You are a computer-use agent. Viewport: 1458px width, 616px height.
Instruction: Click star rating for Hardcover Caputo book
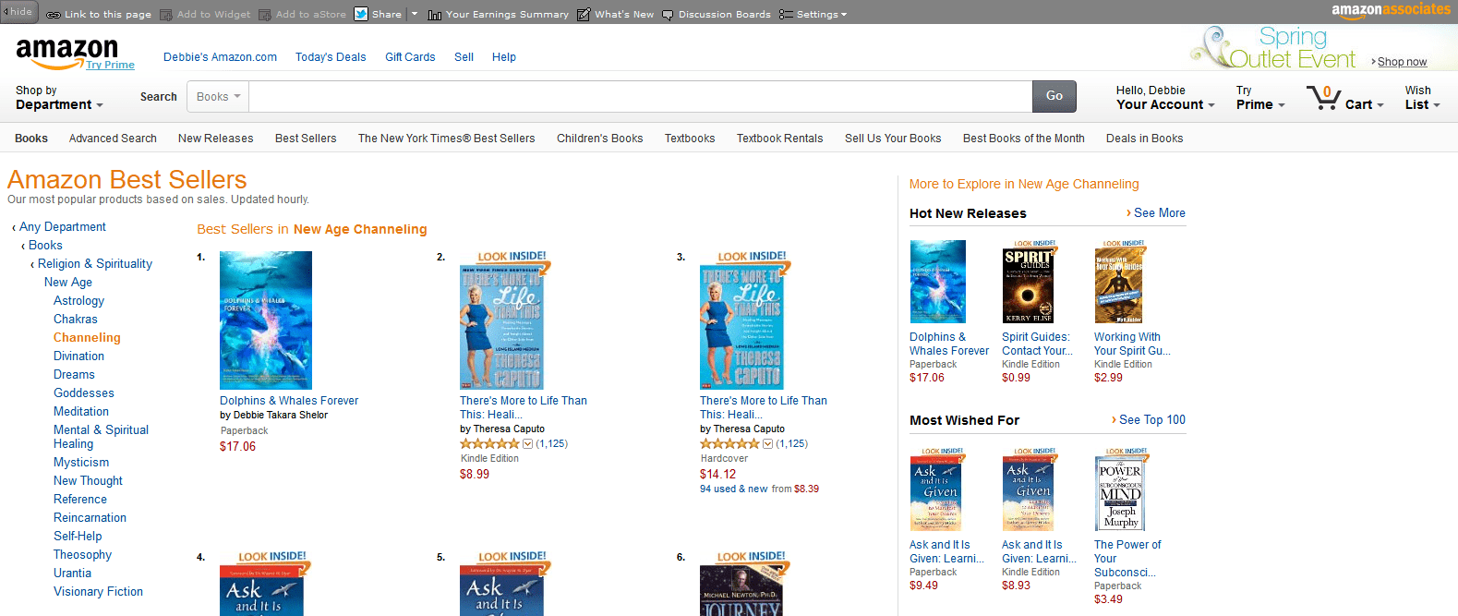click(x=729, y=444)
